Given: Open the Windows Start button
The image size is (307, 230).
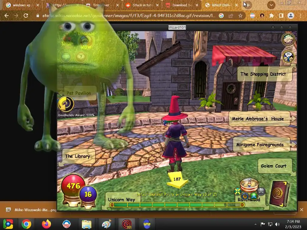Looking at the screenshot, I should (x=8, y=224).
